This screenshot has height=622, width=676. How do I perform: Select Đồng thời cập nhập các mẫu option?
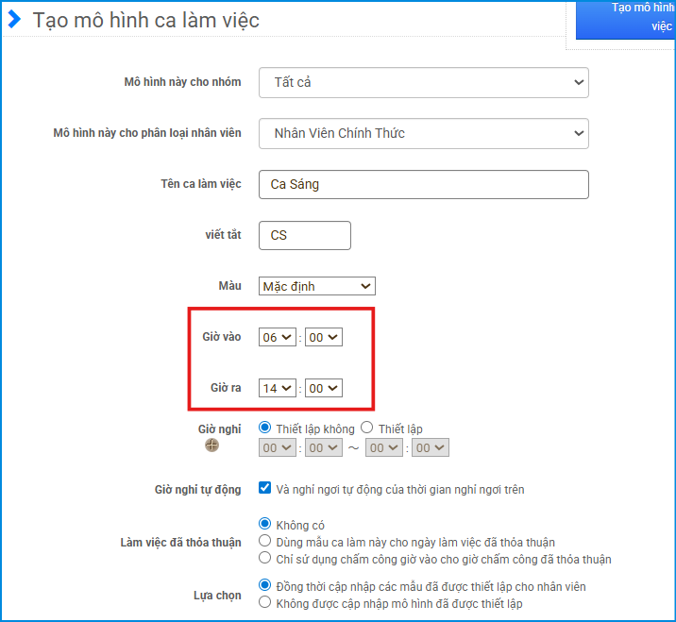pyautogui.click(x=265, y=586)
